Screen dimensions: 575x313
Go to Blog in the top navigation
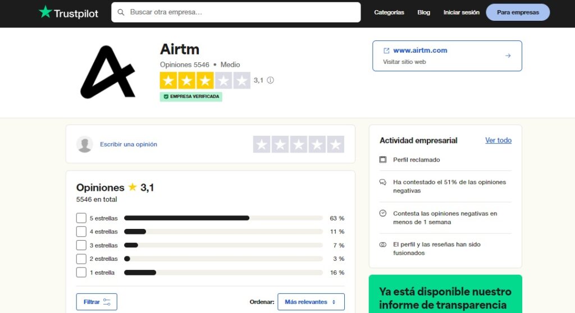423,12
